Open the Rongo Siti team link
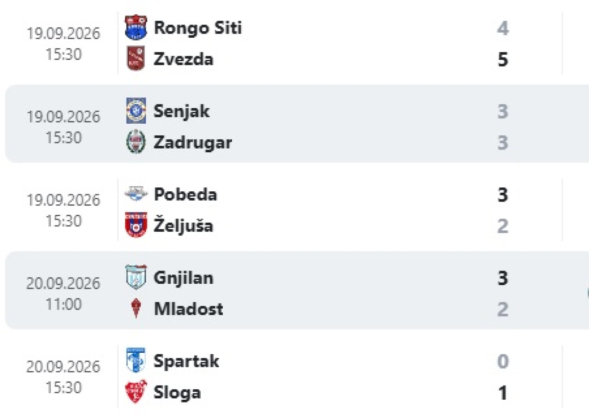Screen dimensions: 589x414 [x=197, y=28]
